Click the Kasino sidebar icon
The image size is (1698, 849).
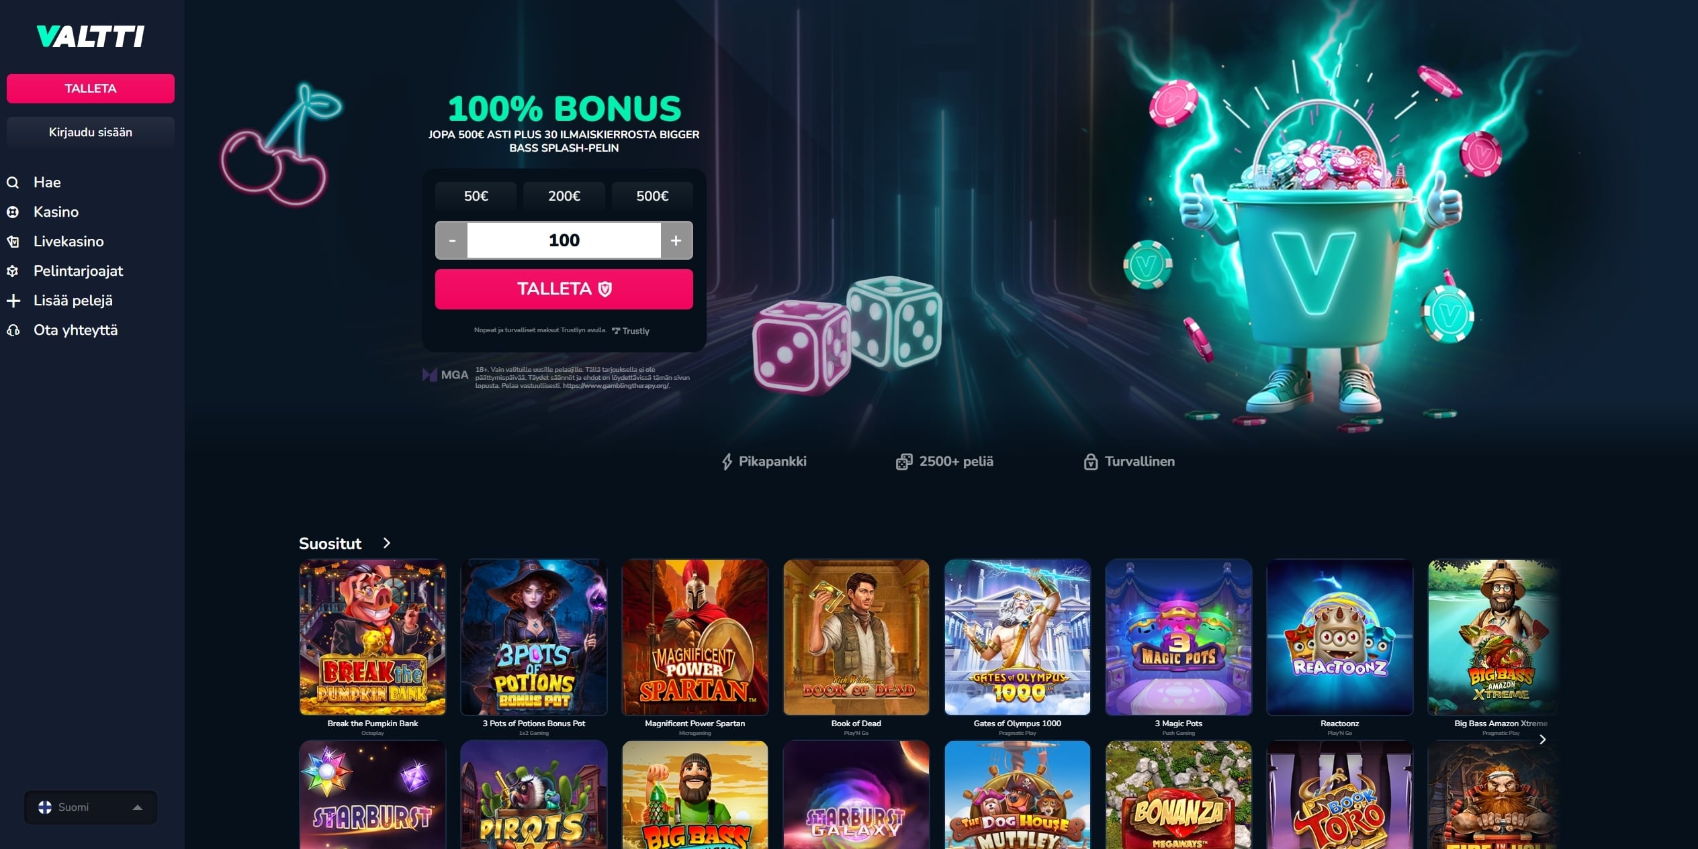[13, 212]
